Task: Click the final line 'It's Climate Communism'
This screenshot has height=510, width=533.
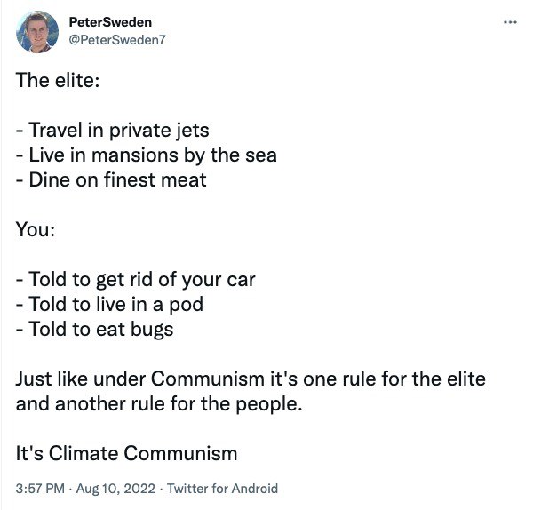Action: [x=127, y=453]
